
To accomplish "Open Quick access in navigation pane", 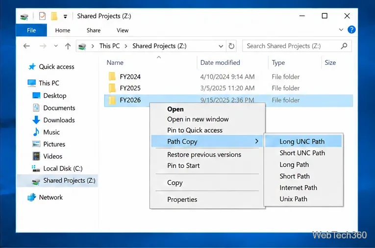I will pos(56,67).
